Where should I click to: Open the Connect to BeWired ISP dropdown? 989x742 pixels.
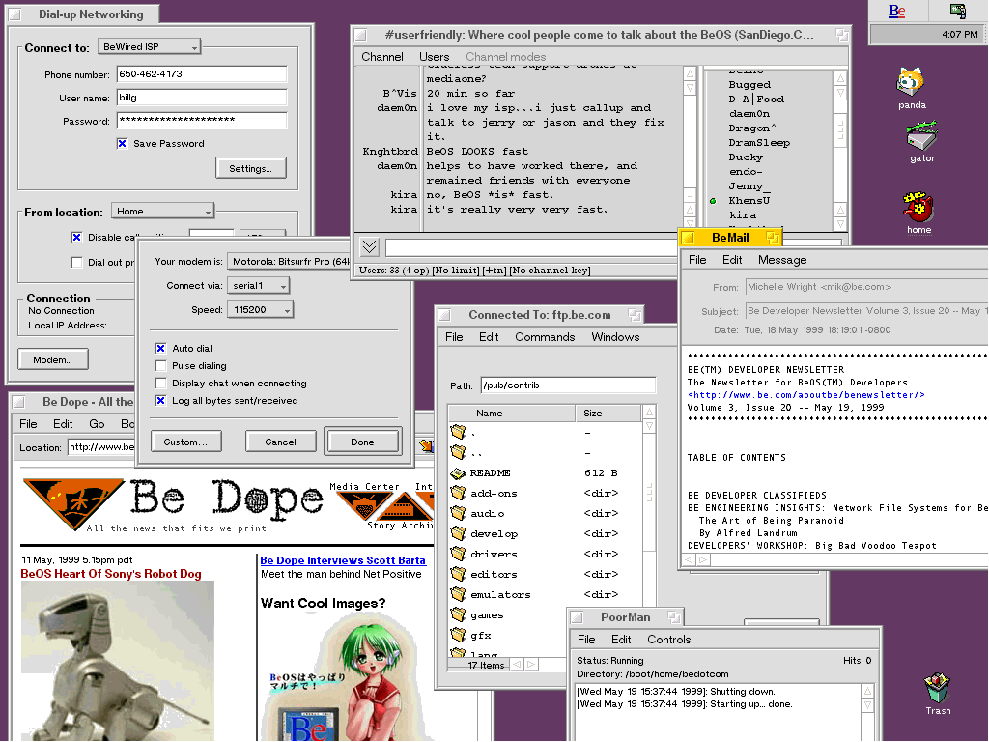pos(150,46)
